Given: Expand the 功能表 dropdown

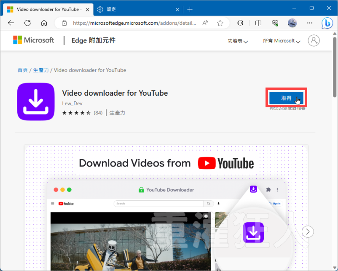Looking at the screenshot, I should (238, 41).
